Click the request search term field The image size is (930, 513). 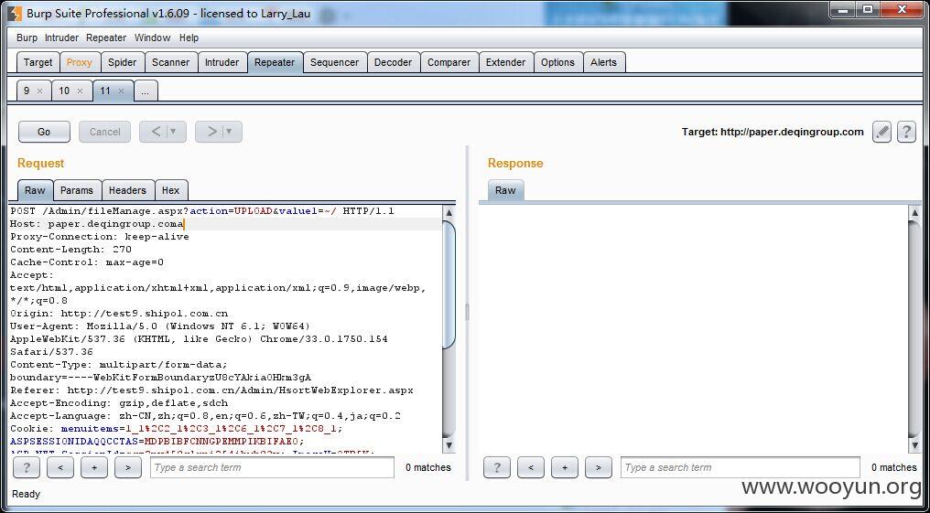272,467
